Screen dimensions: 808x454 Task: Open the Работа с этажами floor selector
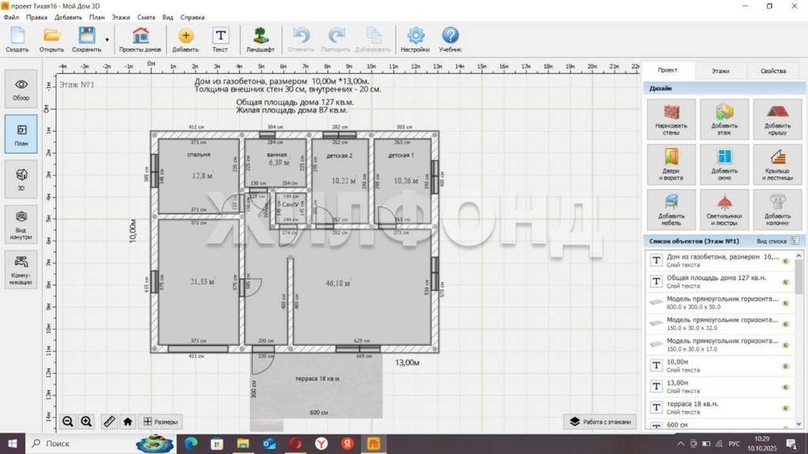coord(600,422)
